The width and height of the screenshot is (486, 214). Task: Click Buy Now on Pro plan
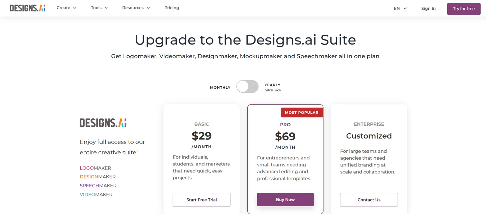tap(285, 200)
